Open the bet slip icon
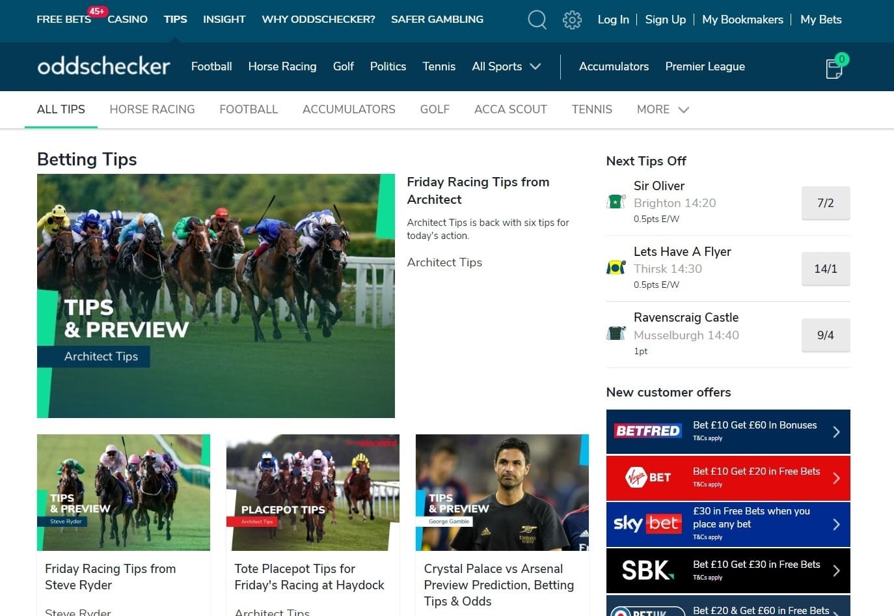This screenshot has height=616, width=894. point(834,68)
